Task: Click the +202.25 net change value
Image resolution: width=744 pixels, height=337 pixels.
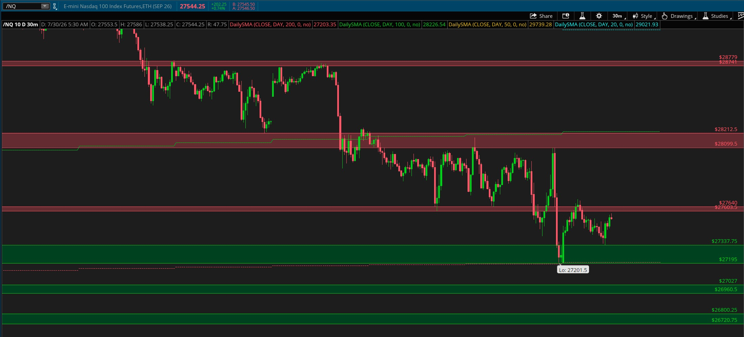Action: click(219, 4)
